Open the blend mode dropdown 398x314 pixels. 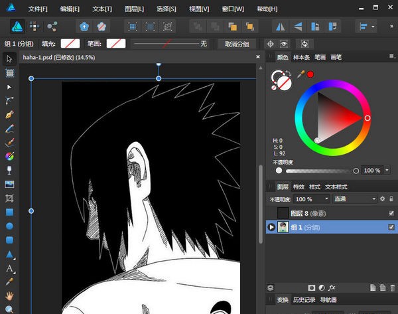(x=355, y=198)
